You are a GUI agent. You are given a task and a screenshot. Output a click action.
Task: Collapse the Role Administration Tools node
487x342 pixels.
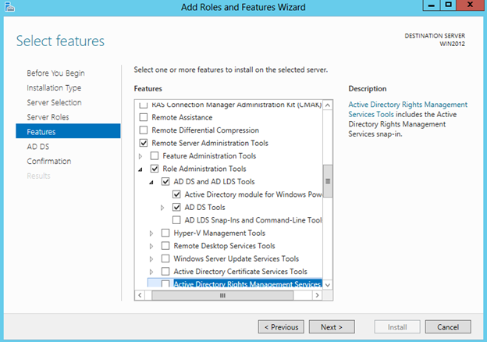pos(142,169)
